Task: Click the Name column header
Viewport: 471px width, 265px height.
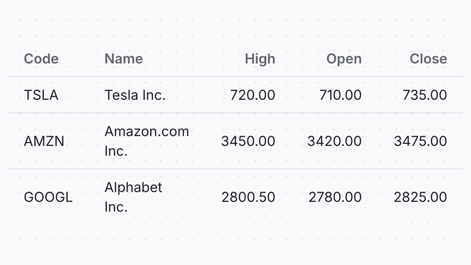Action: point(124,59)
